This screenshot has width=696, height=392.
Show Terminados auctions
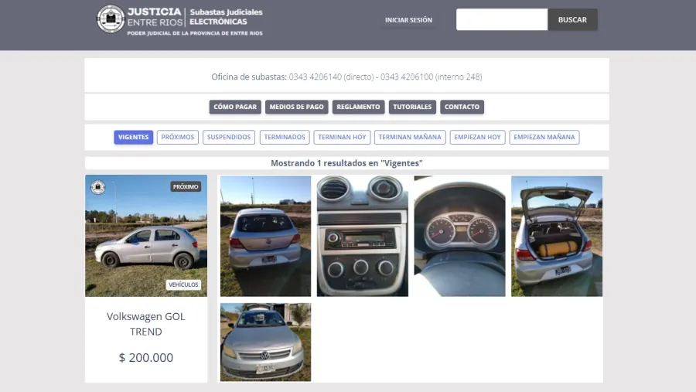[x=285, y=137]
